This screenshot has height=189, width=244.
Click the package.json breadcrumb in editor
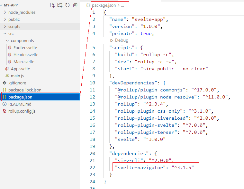pos(104,5)
